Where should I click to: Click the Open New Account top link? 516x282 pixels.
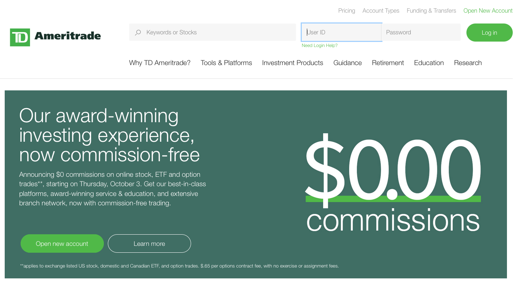click(488, 11)
